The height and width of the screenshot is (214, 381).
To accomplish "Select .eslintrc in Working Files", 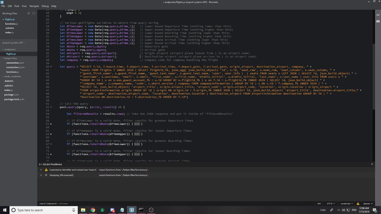I will 10,28.
